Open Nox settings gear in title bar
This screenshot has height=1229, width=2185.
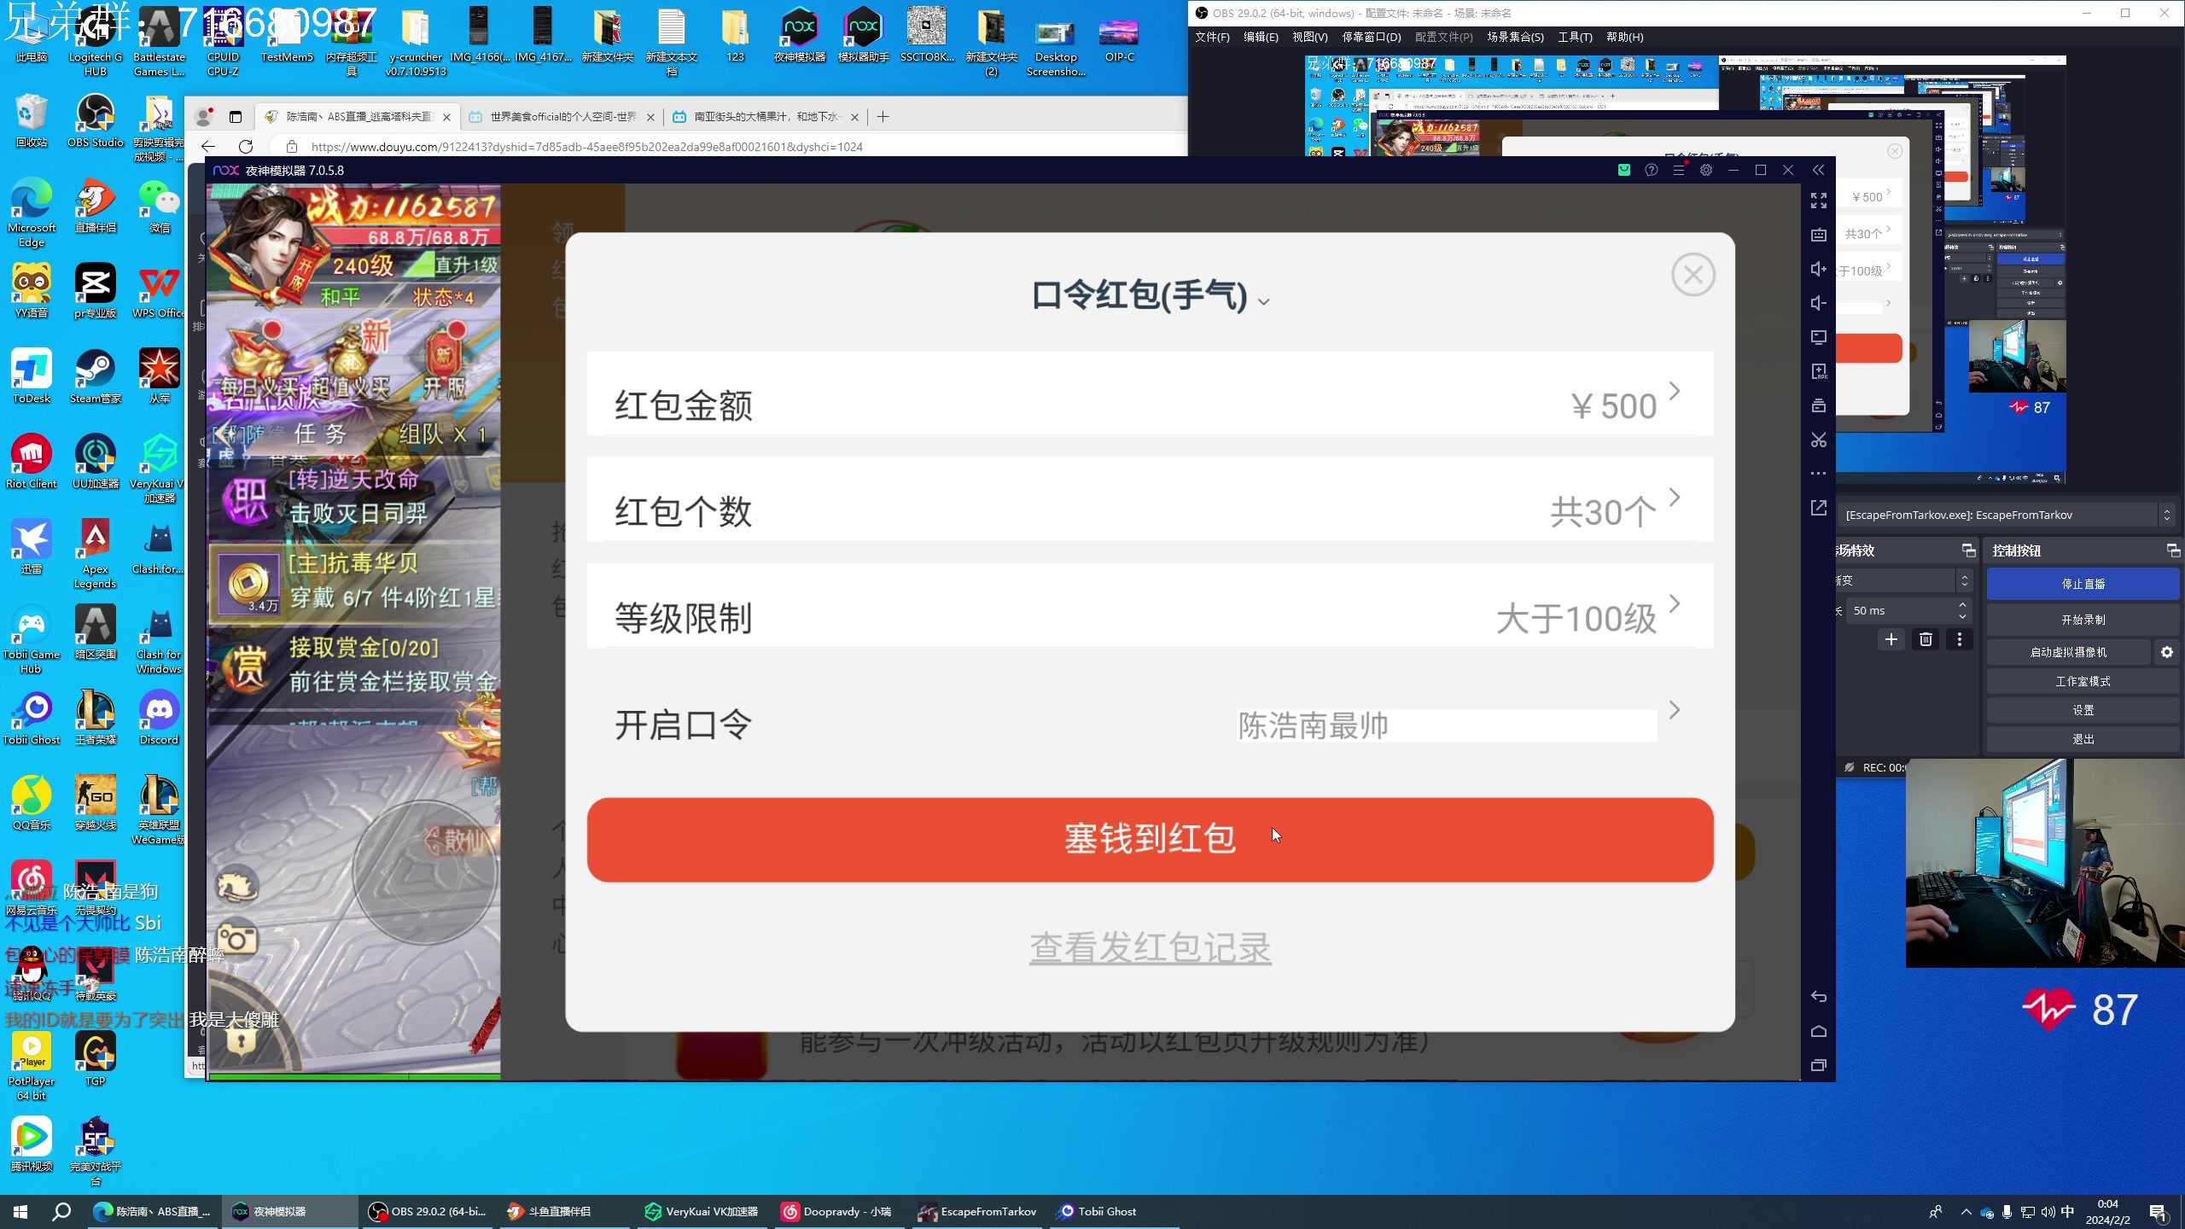[x=1706, y=170]
